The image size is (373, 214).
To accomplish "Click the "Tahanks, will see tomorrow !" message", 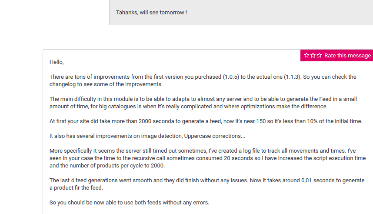I will pos(151,13).
